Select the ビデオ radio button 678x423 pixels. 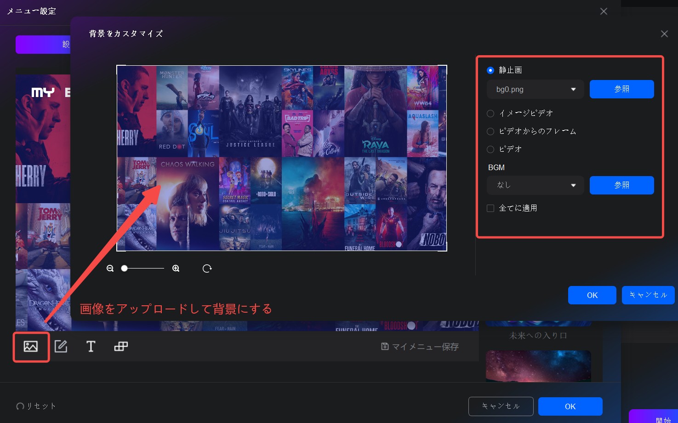tap(490, 149)
